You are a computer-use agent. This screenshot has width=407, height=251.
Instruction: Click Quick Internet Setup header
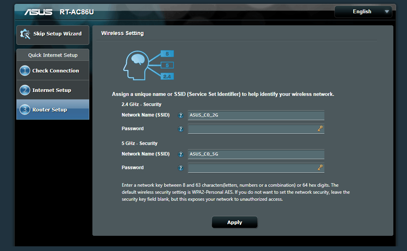[53, 55]
